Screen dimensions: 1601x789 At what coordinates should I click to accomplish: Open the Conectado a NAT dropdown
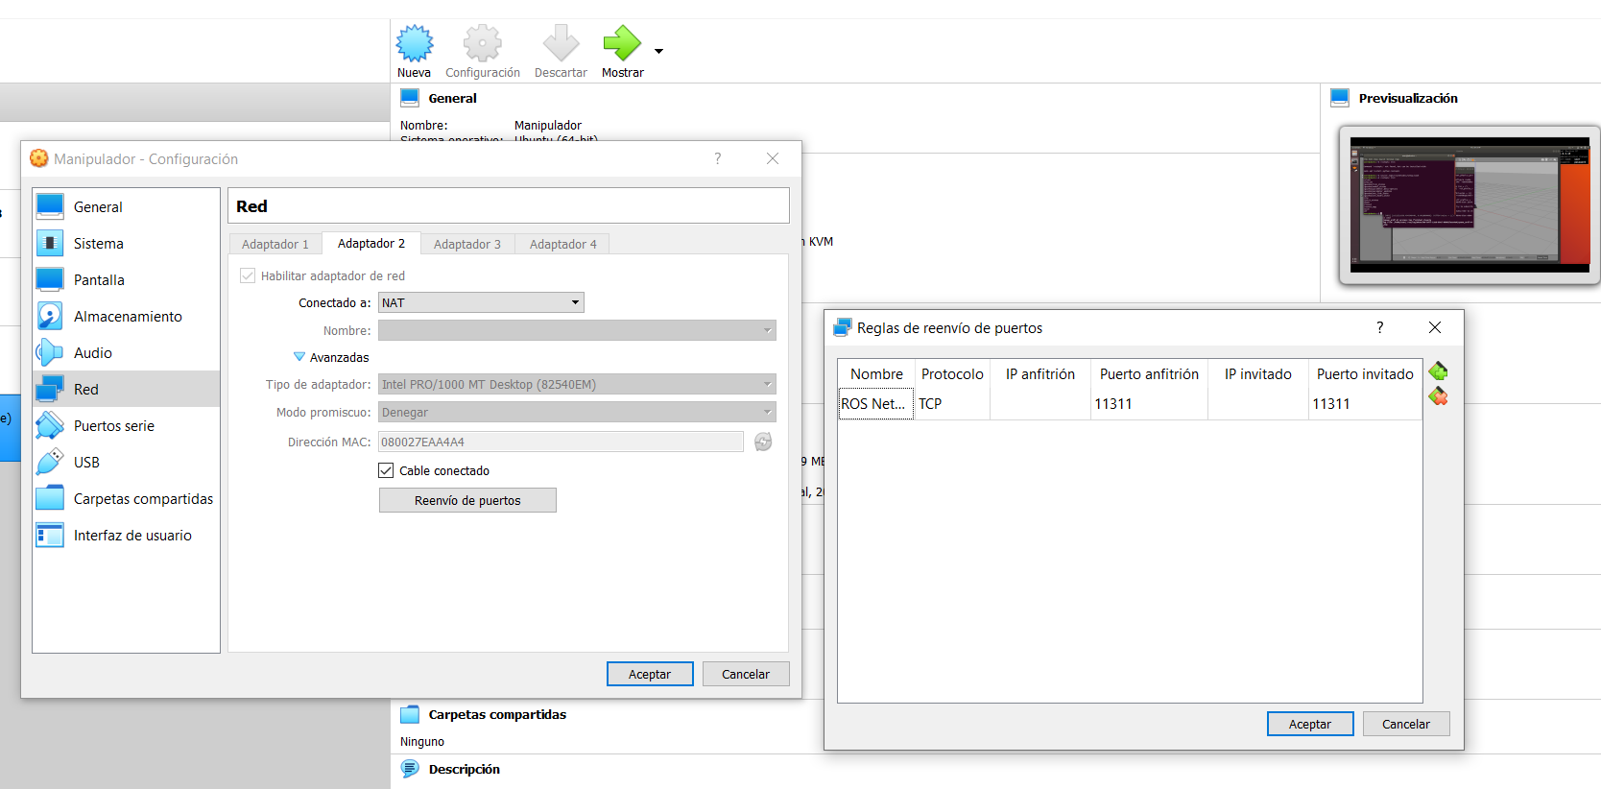481,302
